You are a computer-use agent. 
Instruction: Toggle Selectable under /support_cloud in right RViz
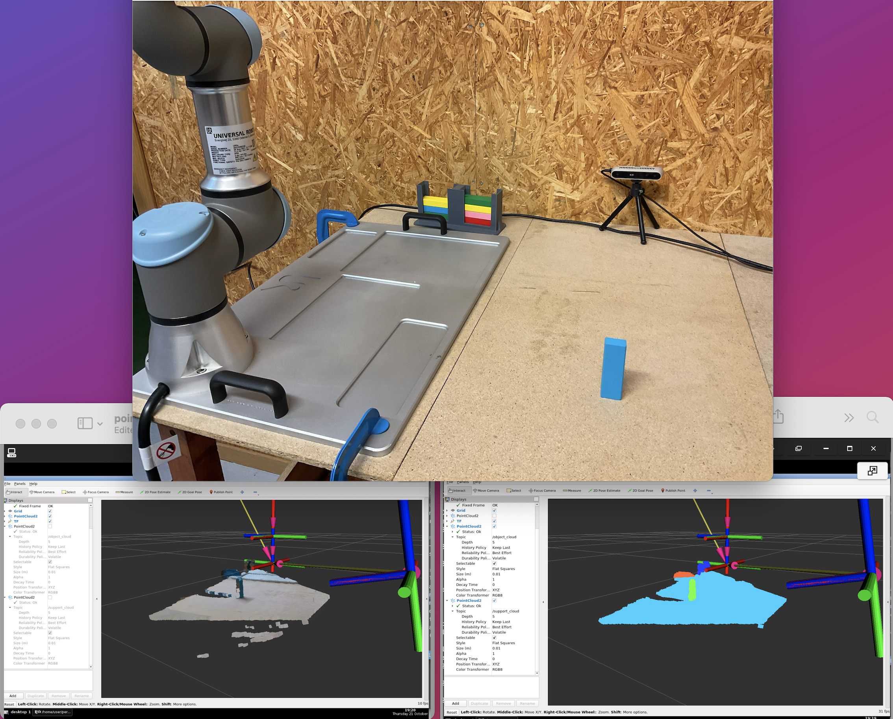pos(494,637)
